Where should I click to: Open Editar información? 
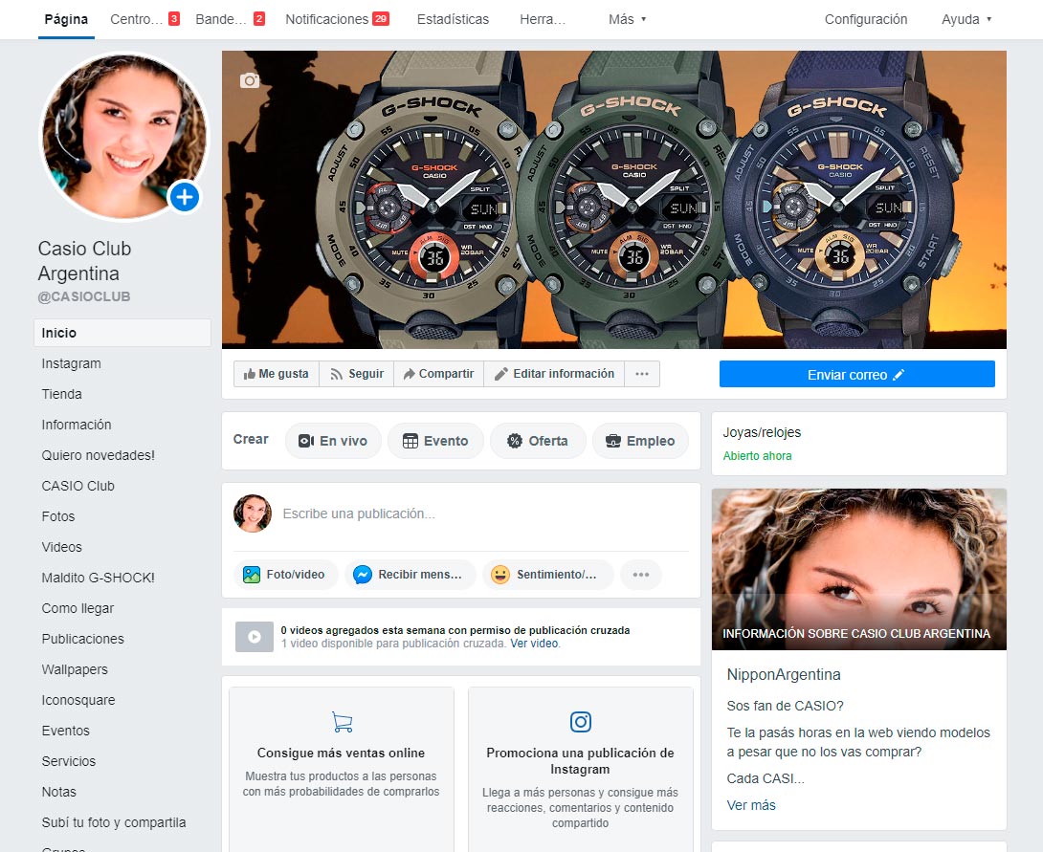554,374
